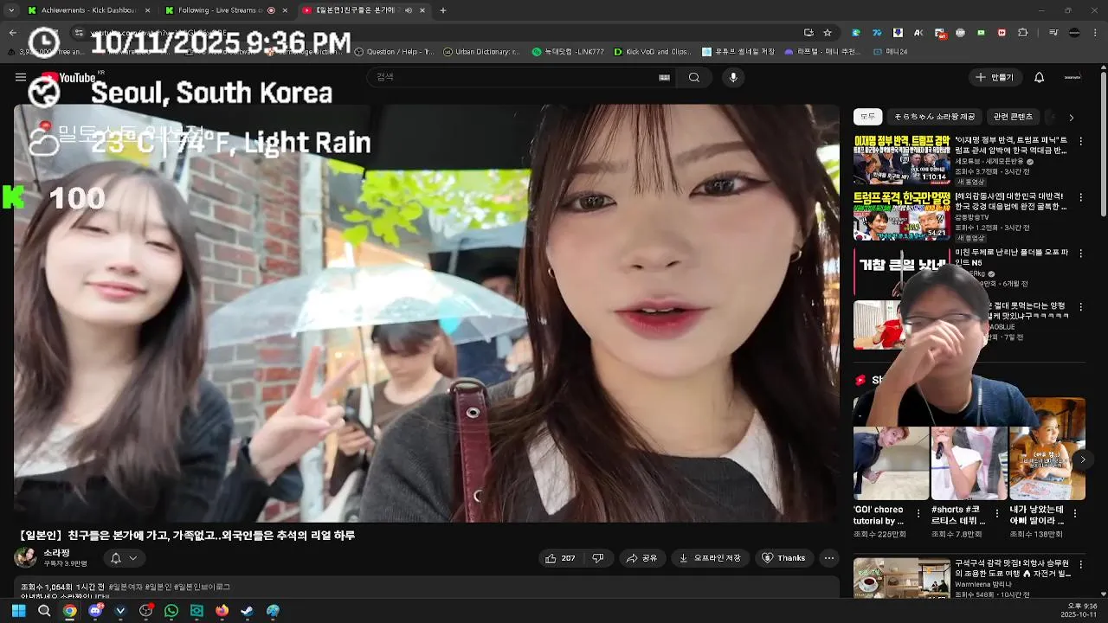
Task: Open Chrome from the taskbar
Action: 69,611
